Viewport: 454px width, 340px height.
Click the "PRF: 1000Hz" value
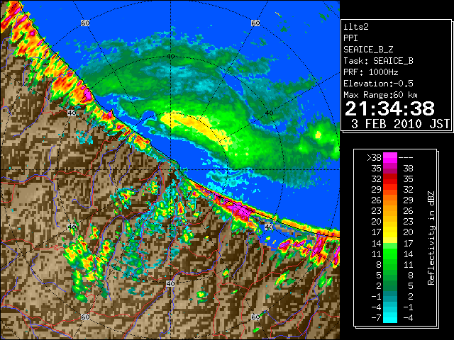371,72
